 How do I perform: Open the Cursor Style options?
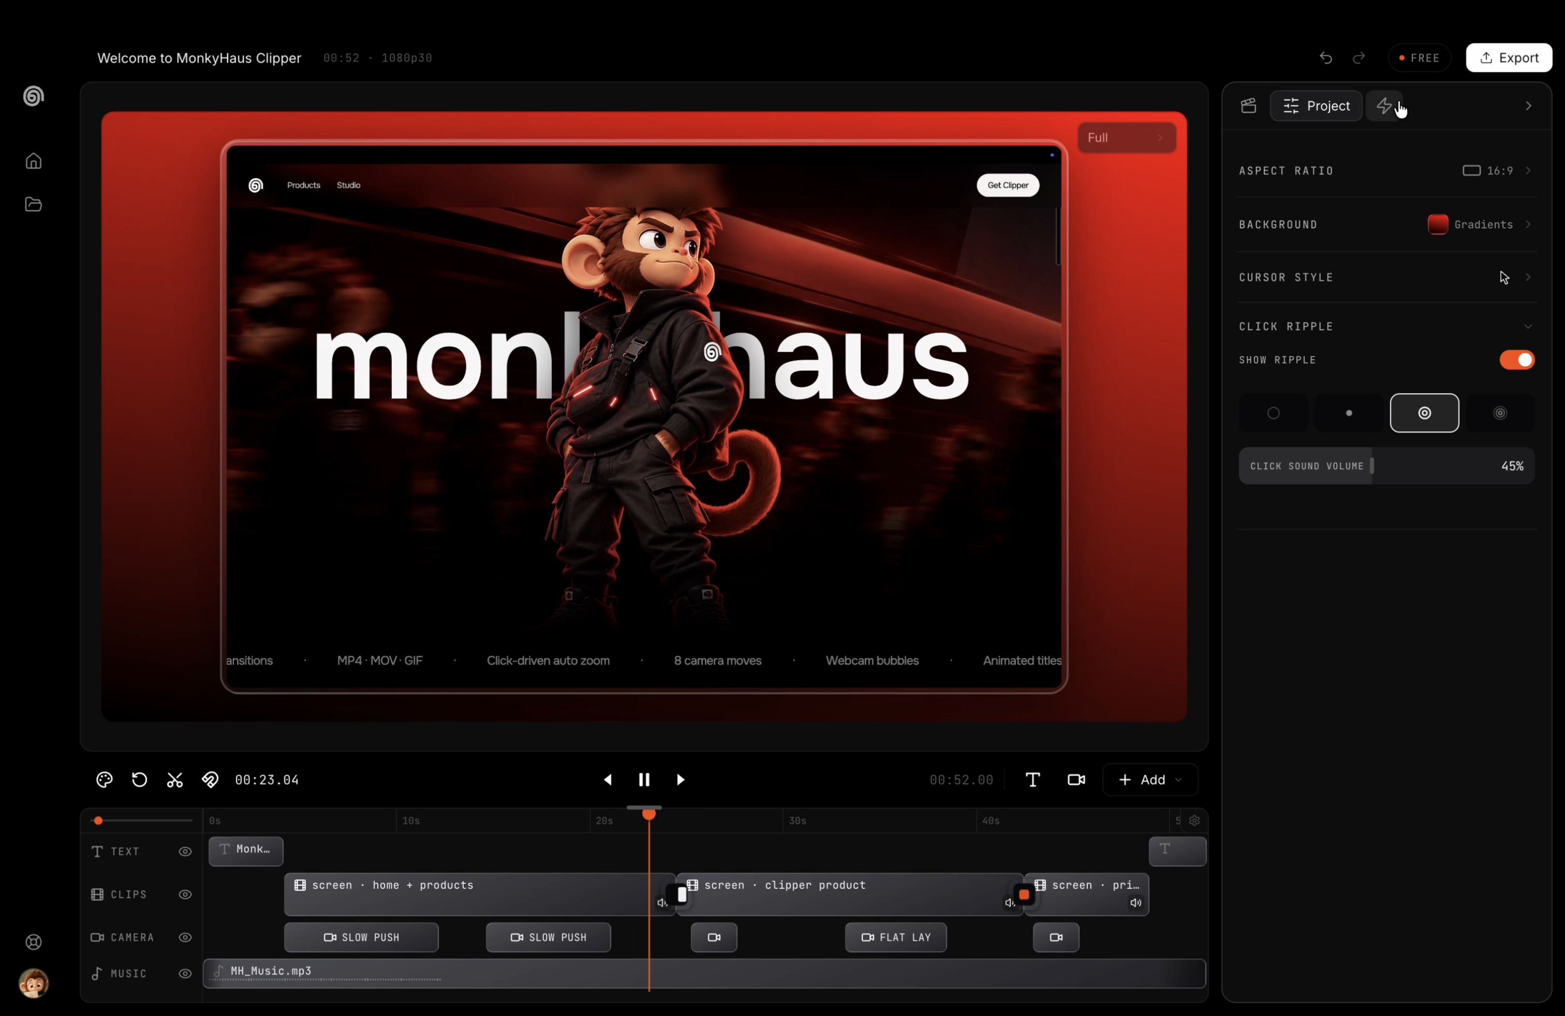[1386, 277]
